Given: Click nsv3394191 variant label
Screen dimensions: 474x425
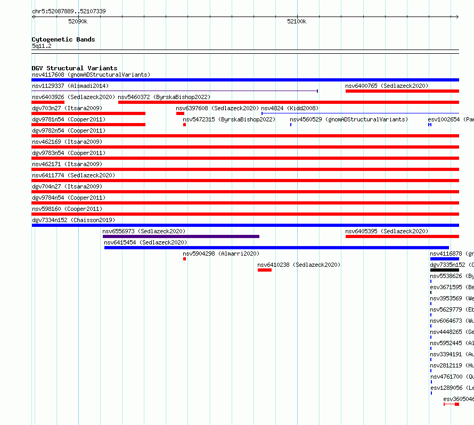Looking at the screenshot, I should (452, 354).
